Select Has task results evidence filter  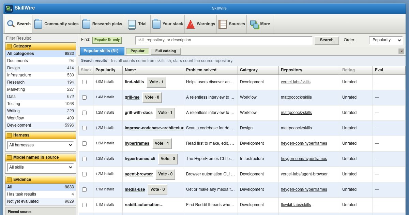coord(41,194)
